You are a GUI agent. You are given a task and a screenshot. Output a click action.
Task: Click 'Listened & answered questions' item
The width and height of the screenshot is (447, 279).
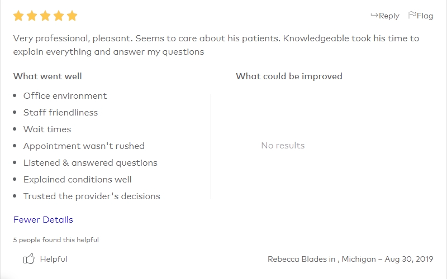(91, 162)
